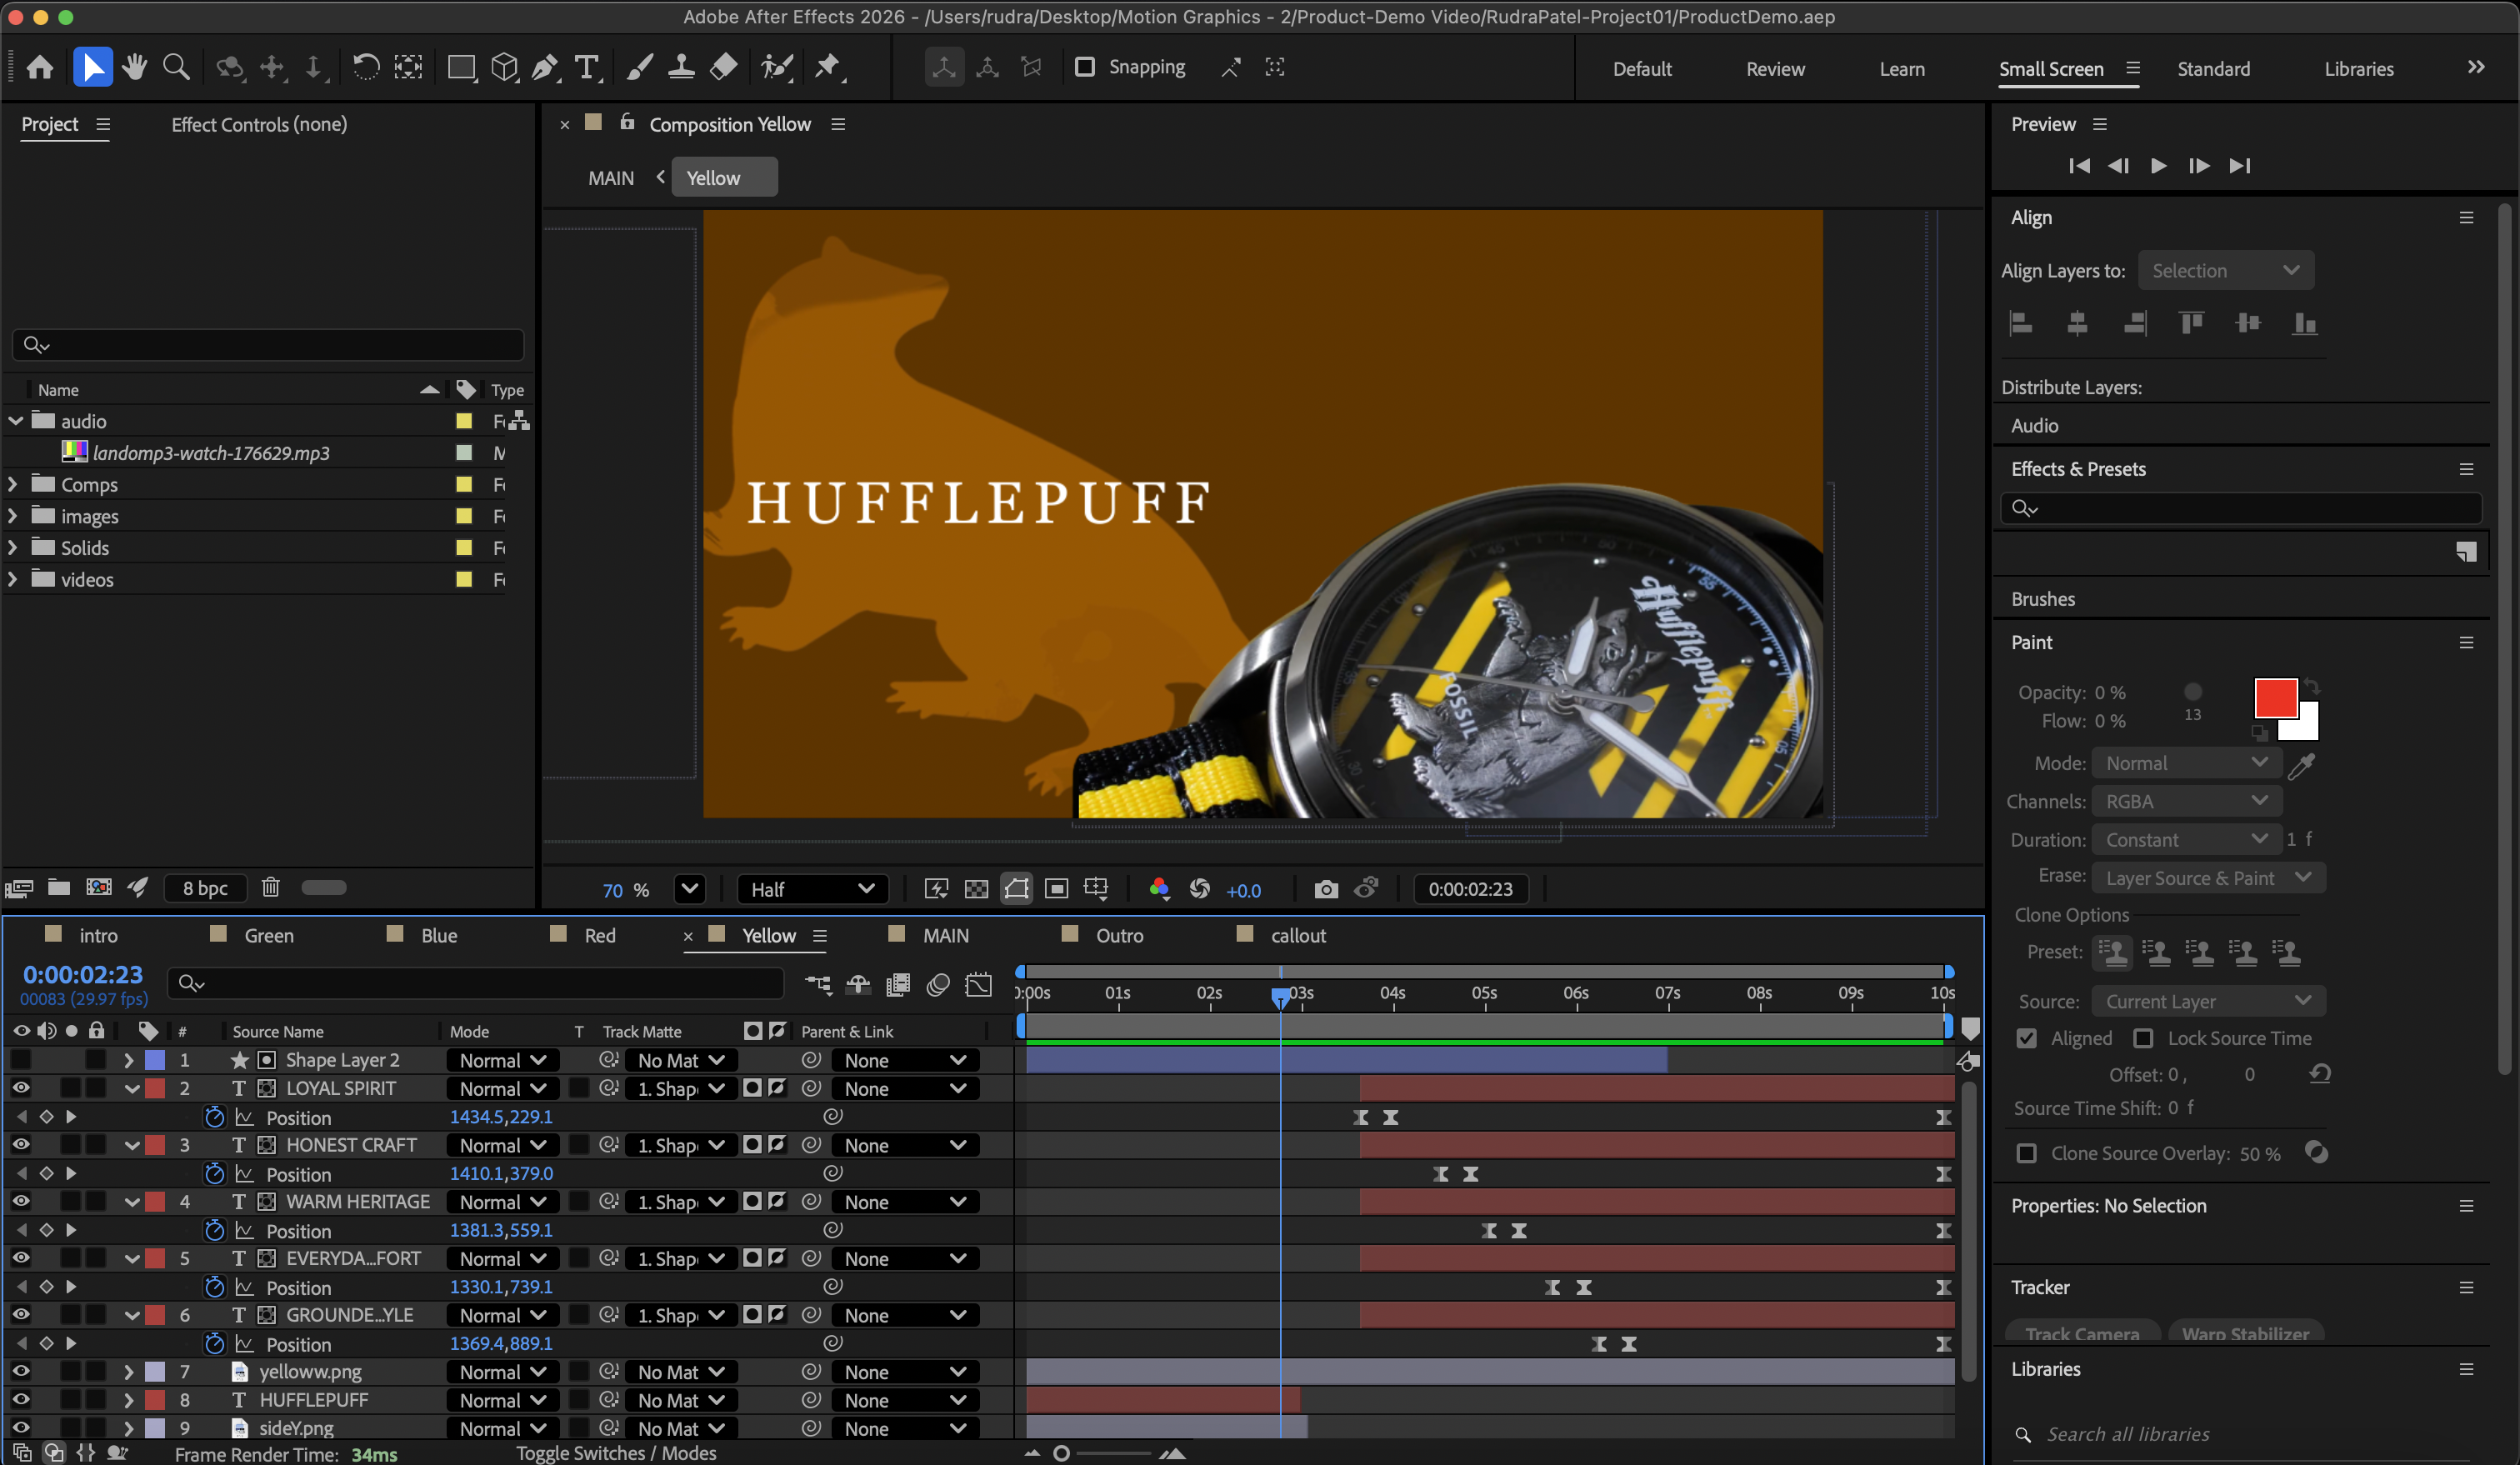Align layers to left edge
The image size is (2520, 1465).
(2021, 323)
